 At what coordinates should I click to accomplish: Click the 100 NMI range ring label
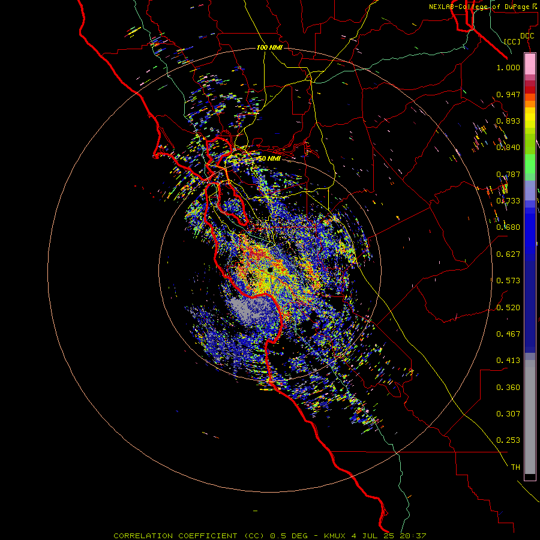[269, 47]
